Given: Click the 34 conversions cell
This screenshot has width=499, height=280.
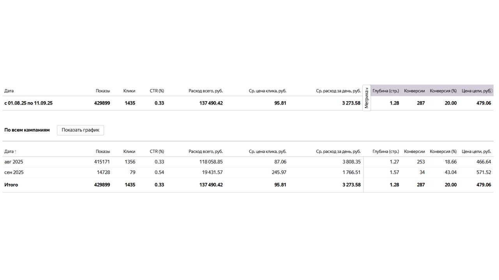Looking at the screenshot, I should (x=422, y=172).
